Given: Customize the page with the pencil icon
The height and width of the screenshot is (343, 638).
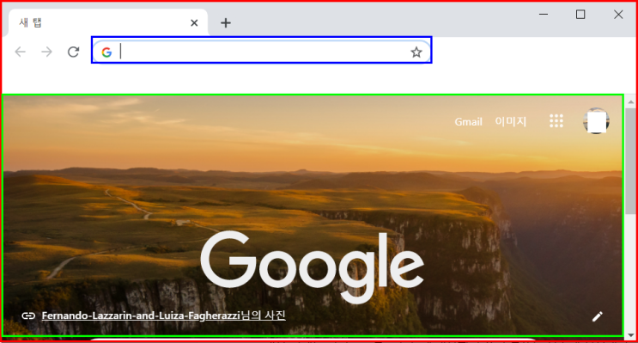Looking at the screenshot, I should point(598,316).
